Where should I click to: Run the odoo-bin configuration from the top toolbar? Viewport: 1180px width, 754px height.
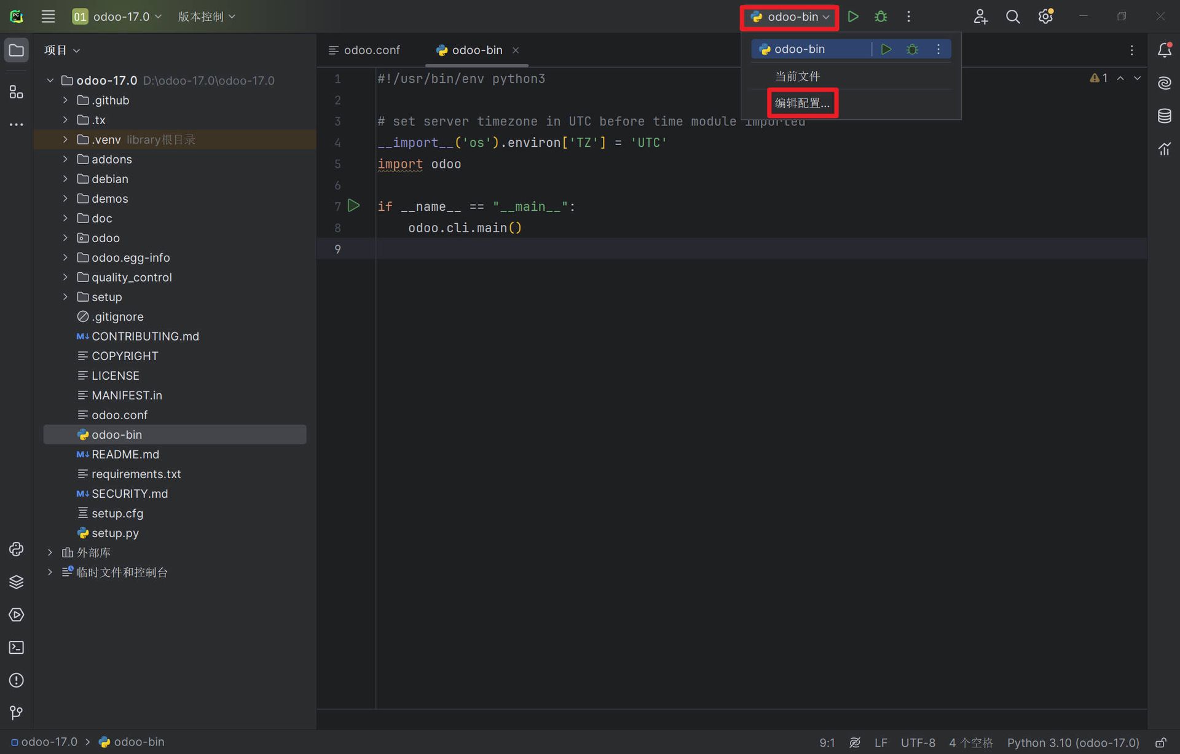[x=852, y=17]
